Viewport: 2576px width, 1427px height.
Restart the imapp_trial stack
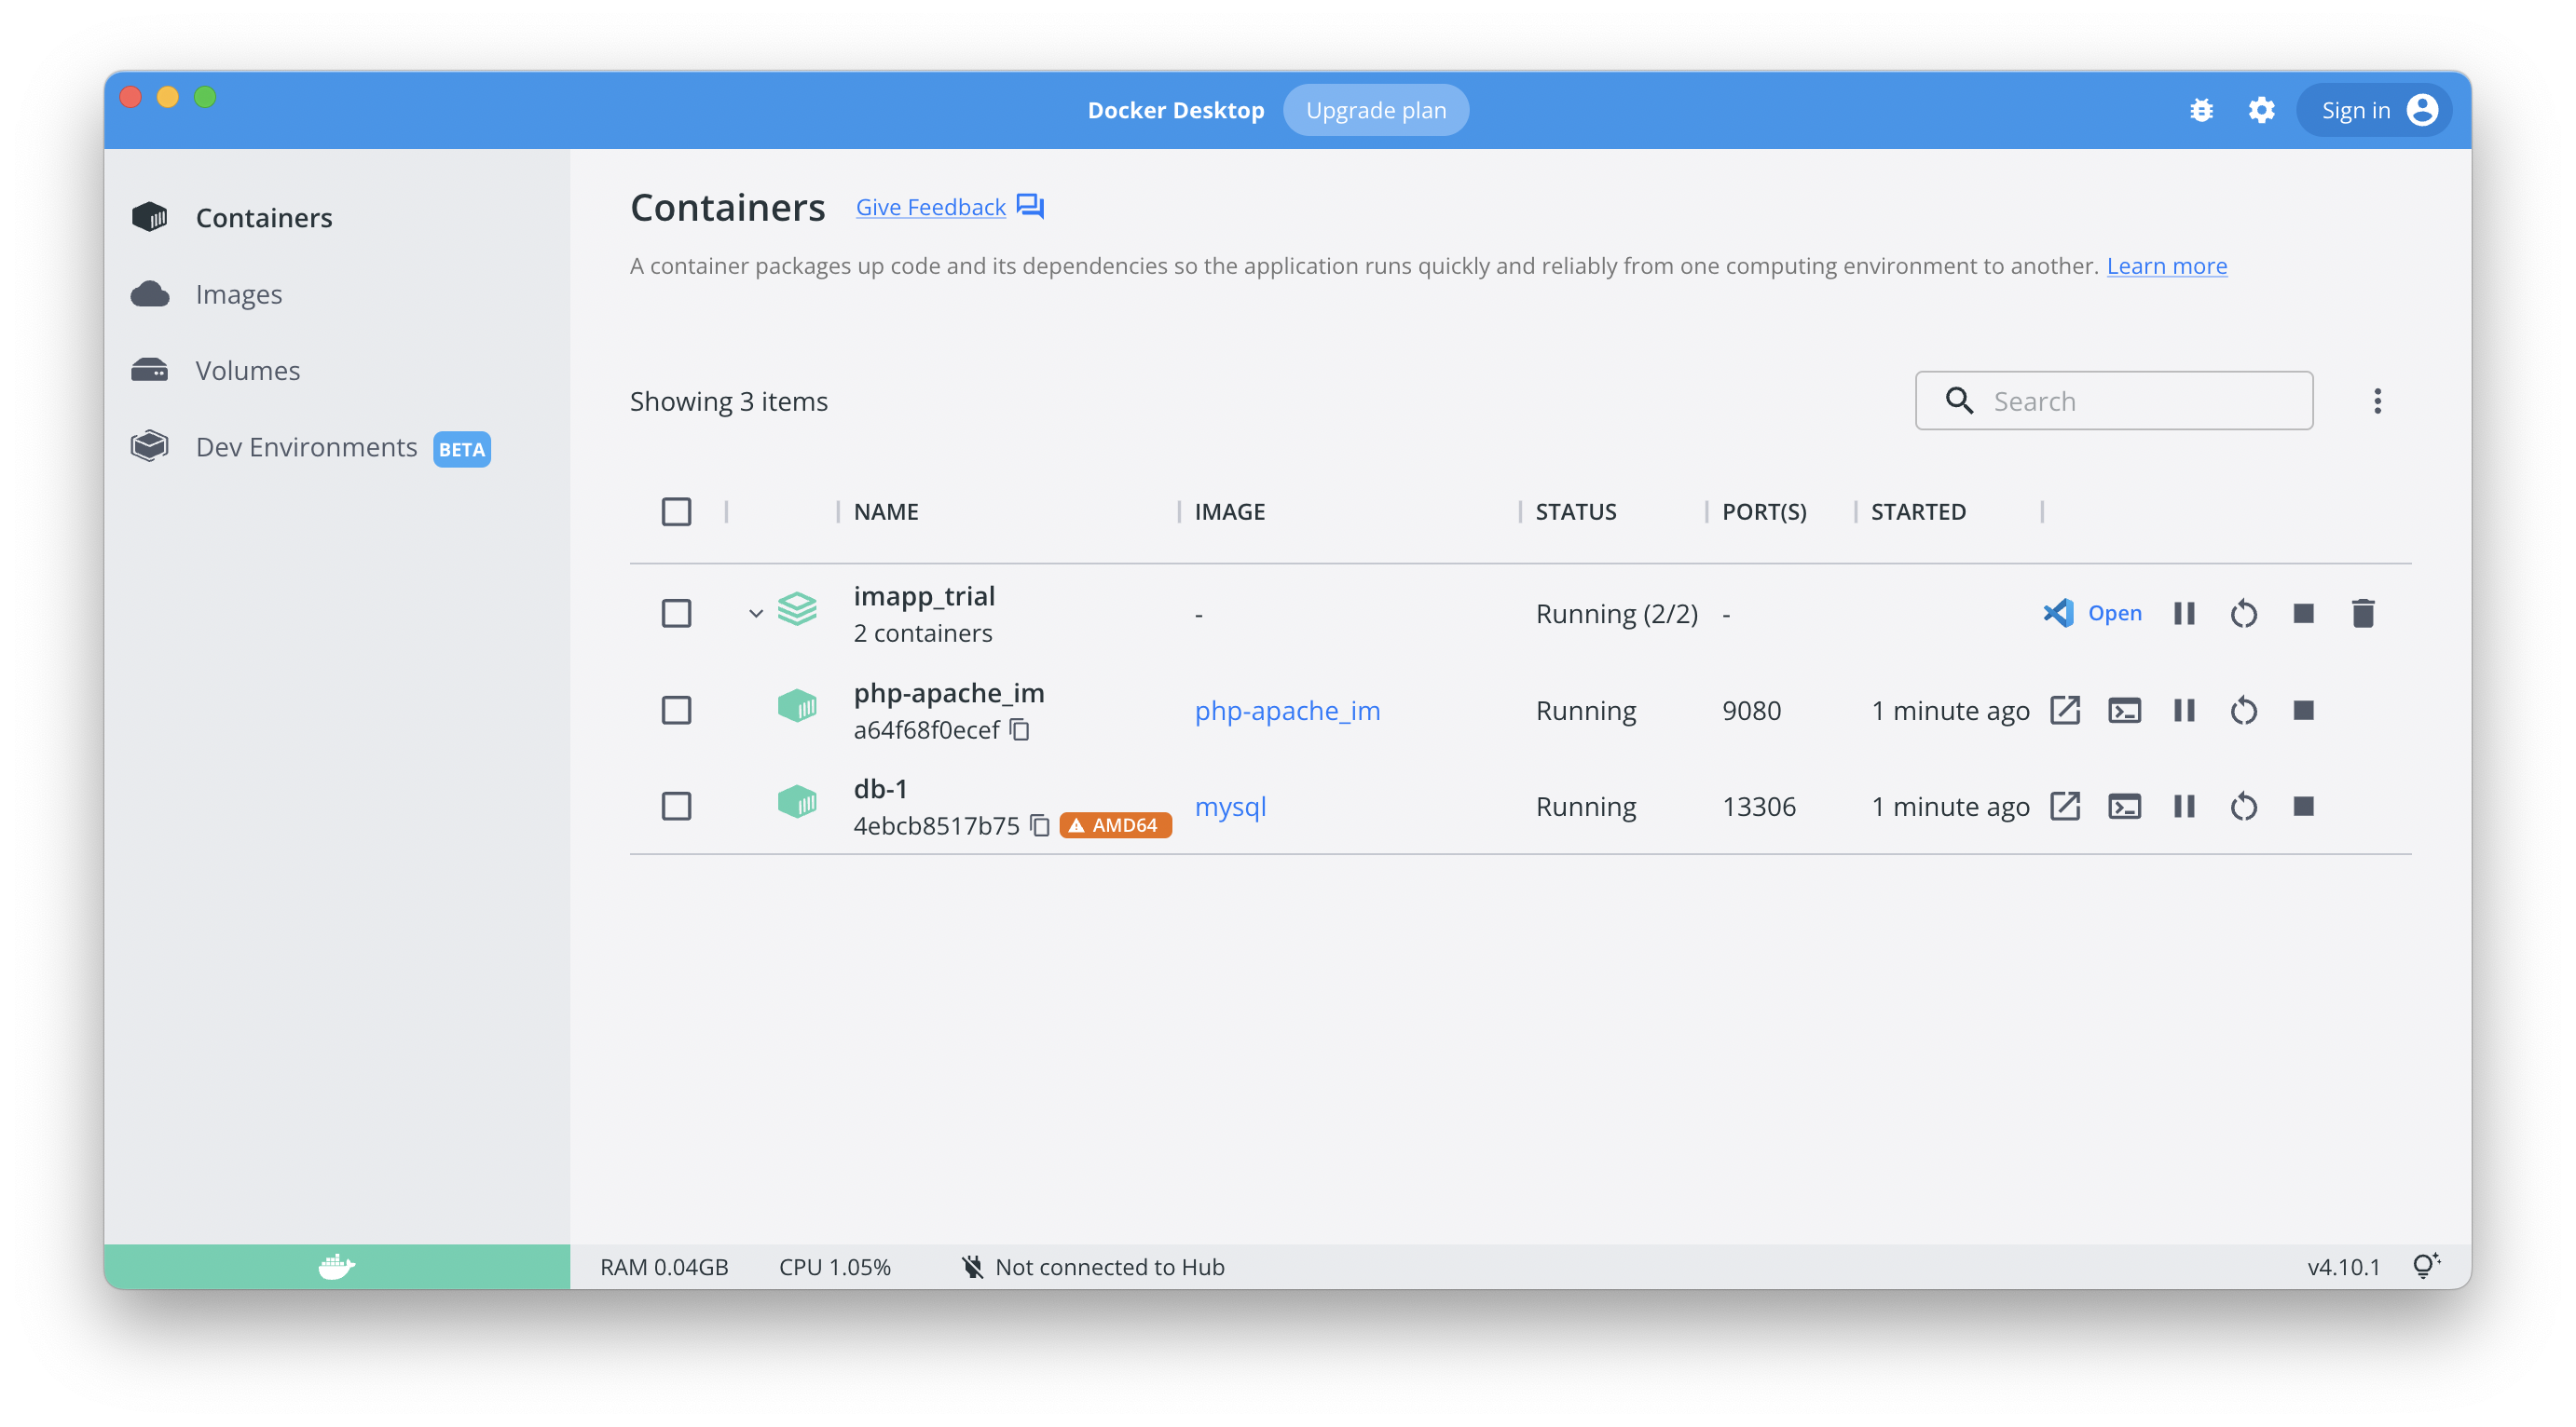(x=2243, y=613)
